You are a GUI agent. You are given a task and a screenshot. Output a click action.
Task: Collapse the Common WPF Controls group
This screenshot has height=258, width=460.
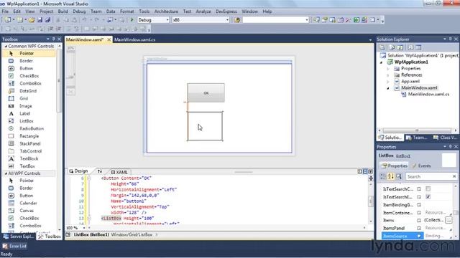click(6, 46)
